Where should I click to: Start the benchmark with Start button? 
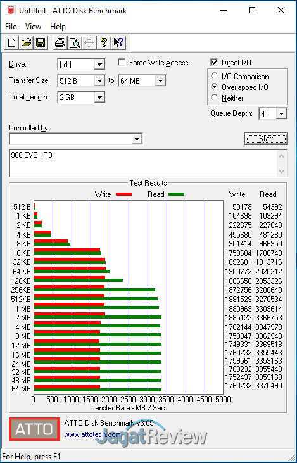tap(266, 139)
